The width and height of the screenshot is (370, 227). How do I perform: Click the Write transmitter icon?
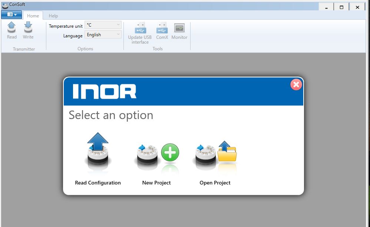pyautogui.click(x=28, y=30)
